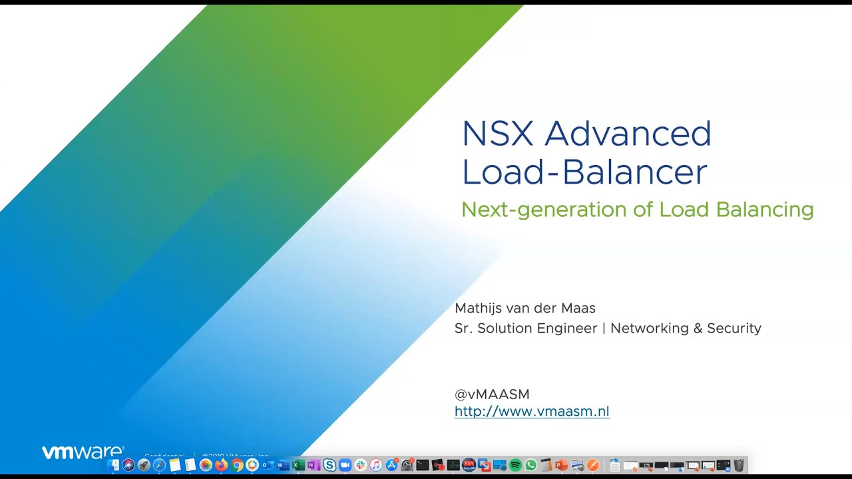Launch Firefox from the Dock
Screen dimensions: 852x479
pos(221,465)
